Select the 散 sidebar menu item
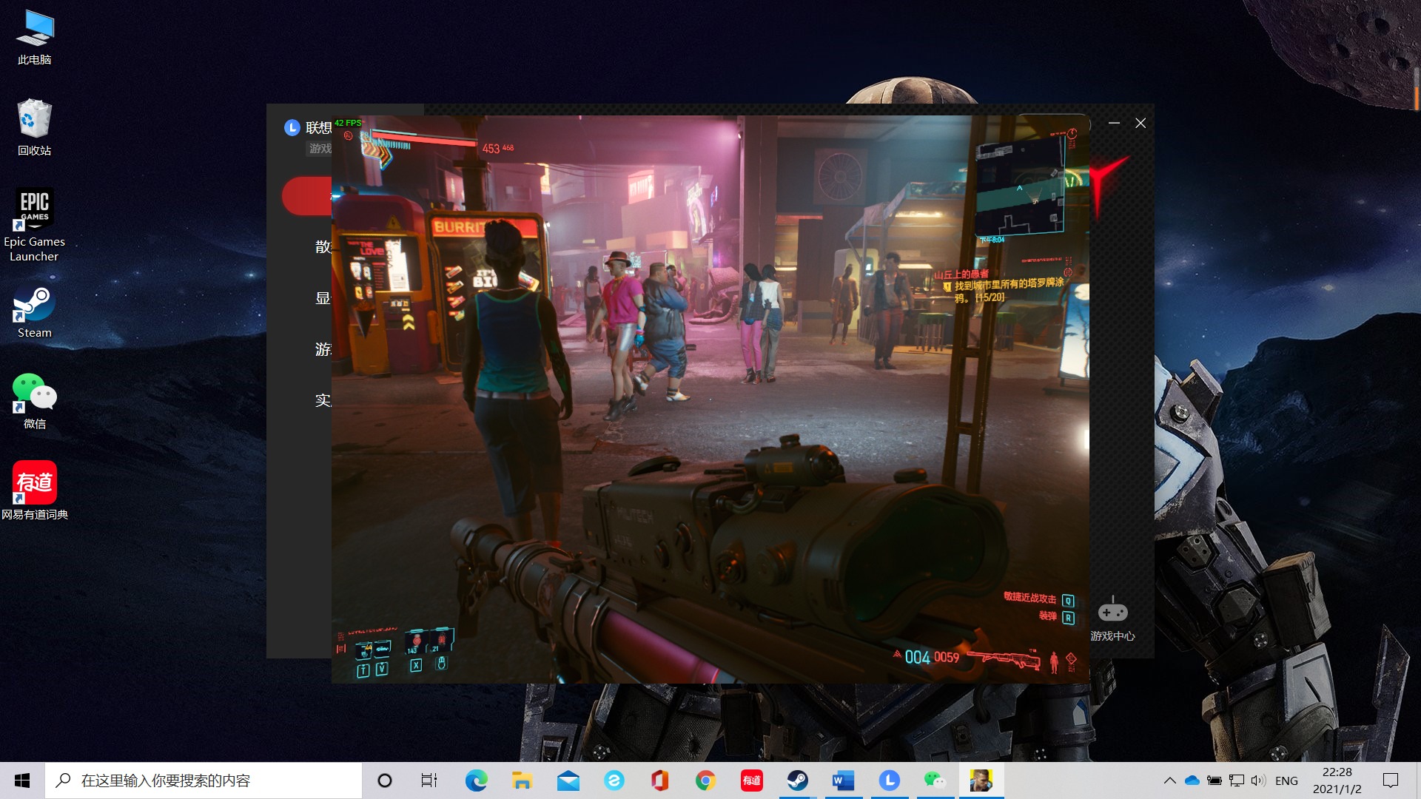Screen dimensions: 1421x799 323,246
